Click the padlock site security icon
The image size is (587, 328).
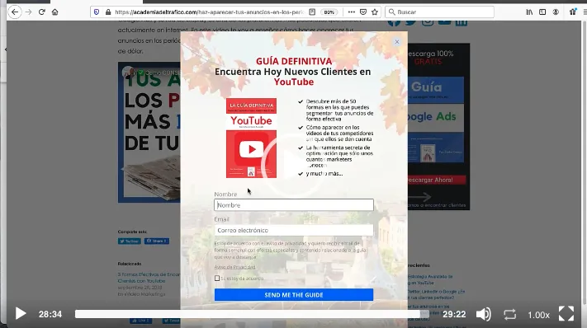(108, 12)
